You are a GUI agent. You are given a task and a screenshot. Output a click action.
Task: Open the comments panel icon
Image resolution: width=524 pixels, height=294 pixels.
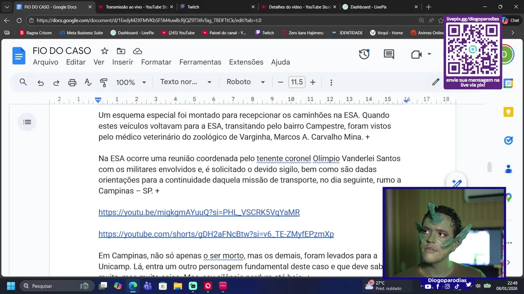click(x=389, y=54)
